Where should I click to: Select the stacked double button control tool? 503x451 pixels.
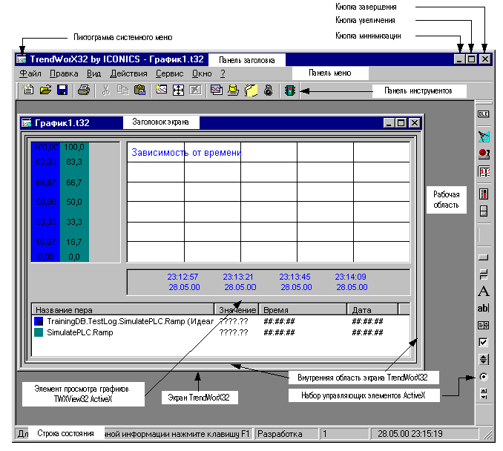pos(484,274)
